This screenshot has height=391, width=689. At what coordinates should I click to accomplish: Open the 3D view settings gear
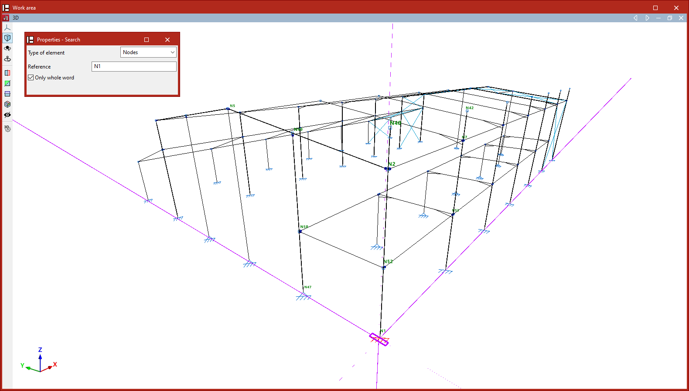click(7, 128)
